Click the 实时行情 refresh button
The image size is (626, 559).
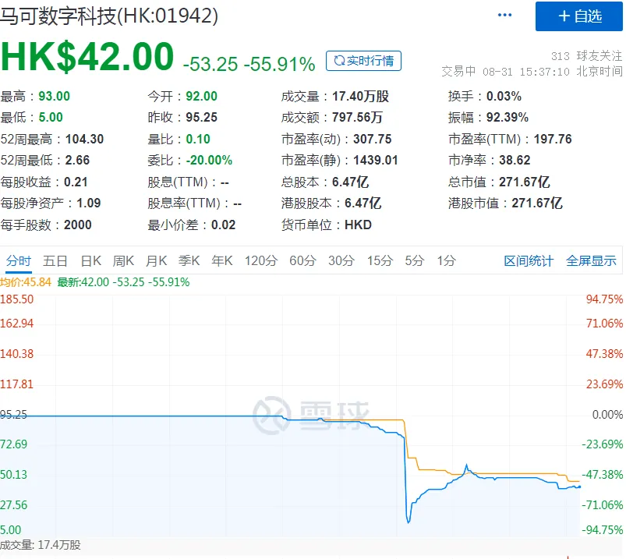pos(363,61)
